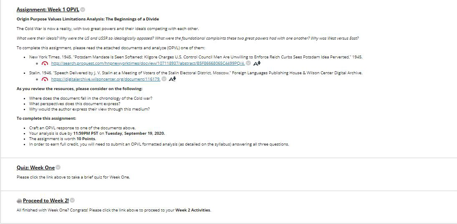Open the options chevron beside the Wilson Center link

click(x=164, y=79)
